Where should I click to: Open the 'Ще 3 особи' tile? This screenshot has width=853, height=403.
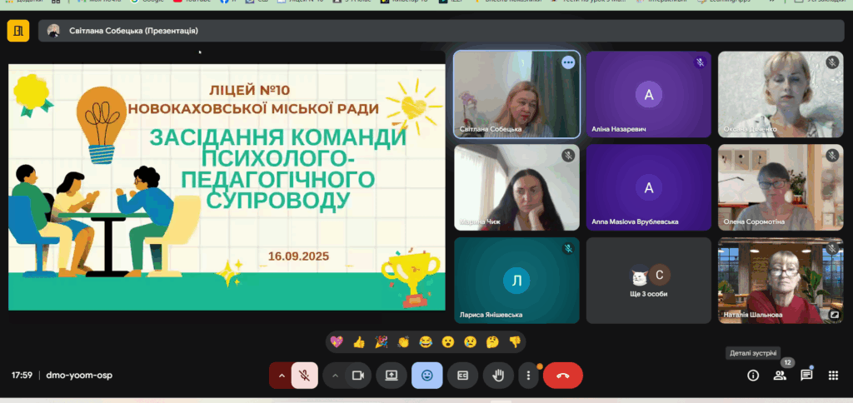648,281
